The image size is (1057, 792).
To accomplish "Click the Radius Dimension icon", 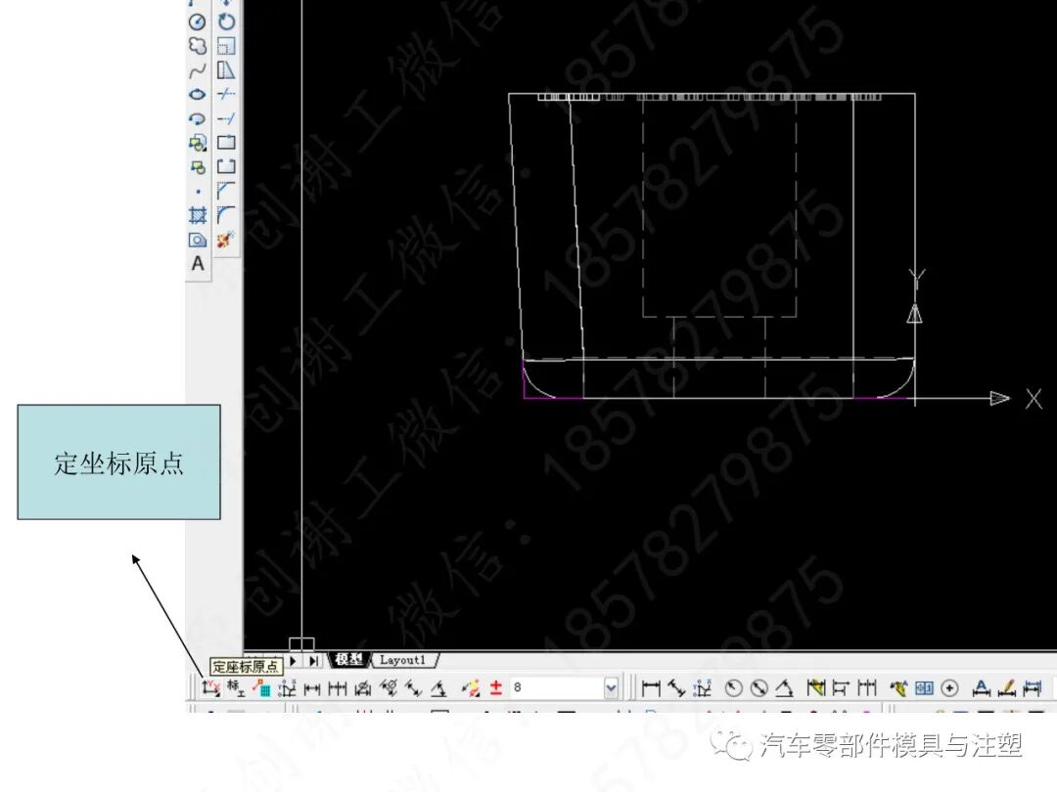I will pyautogui.click(x=733, y=687).
